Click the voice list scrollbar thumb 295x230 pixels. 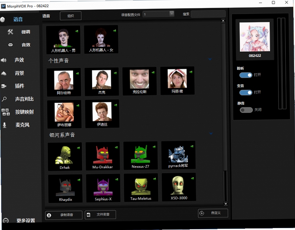[225, 186]
